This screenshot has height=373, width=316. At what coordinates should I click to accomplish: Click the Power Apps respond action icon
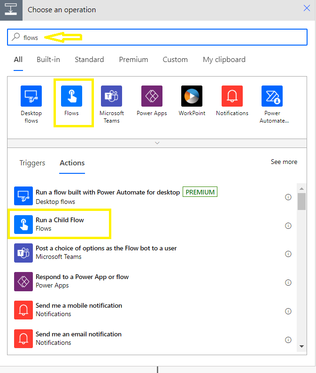[23, 281]
